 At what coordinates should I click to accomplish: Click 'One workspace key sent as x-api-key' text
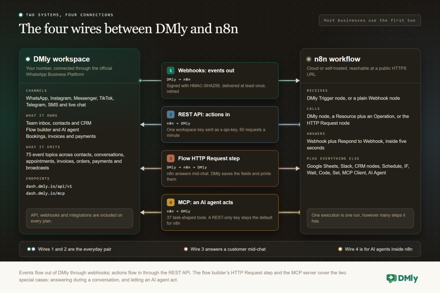(216, 133)
